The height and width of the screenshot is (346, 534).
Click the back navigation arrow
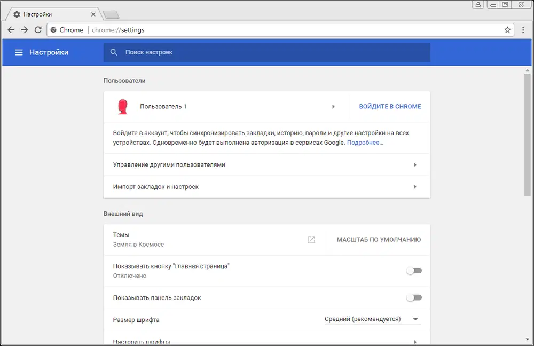pos(11,30)
